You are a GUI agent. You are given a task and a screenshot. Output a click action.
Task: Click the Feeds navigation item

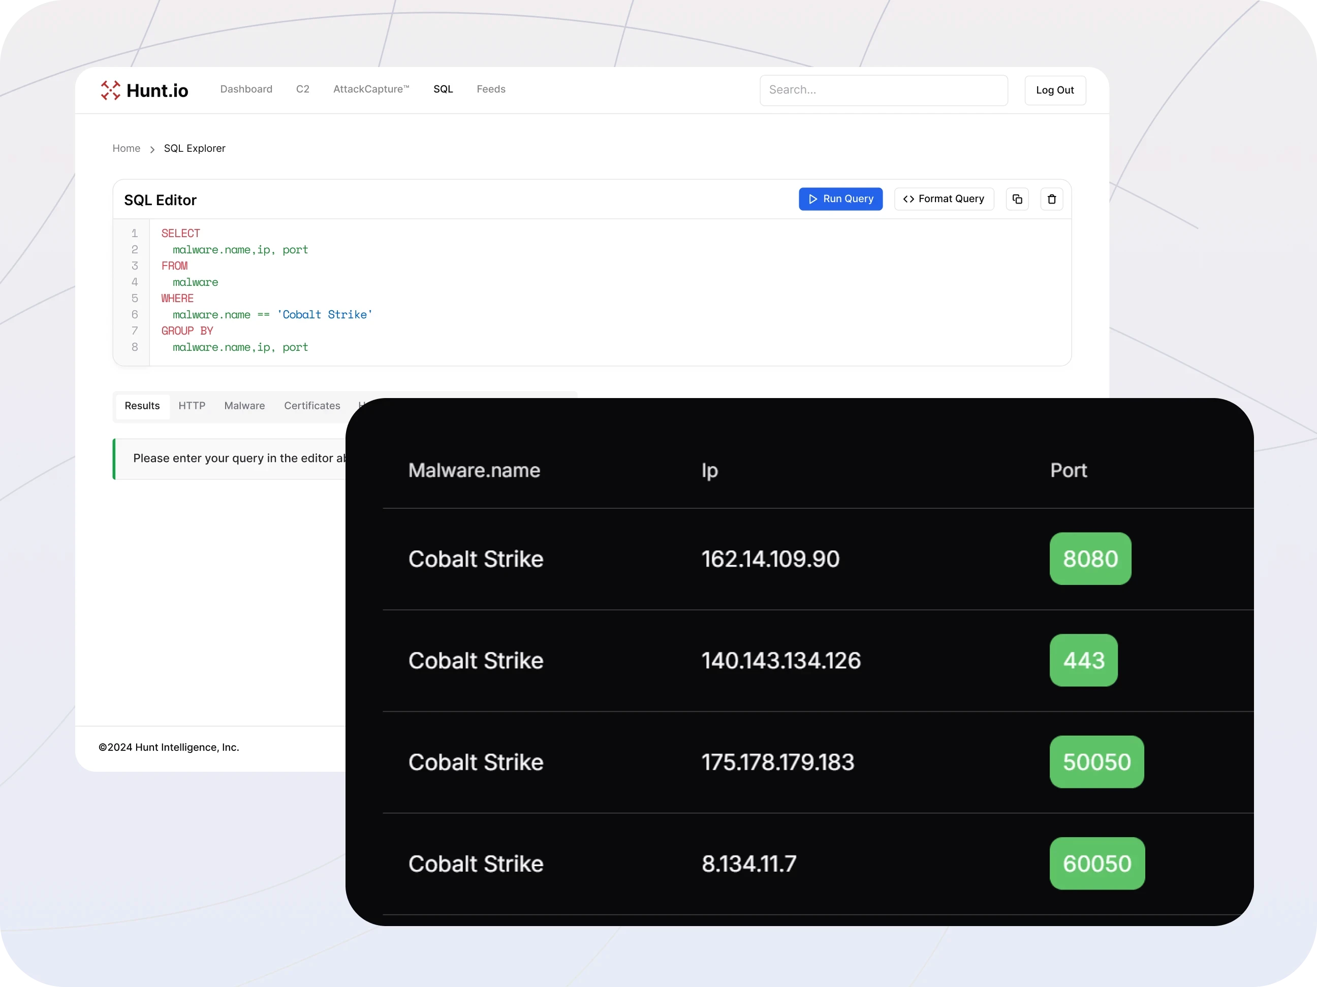click(490, 89)
